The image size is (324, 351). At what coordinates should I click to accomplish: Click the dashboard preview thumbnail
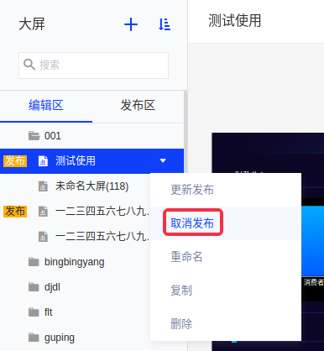pos(268,242)
